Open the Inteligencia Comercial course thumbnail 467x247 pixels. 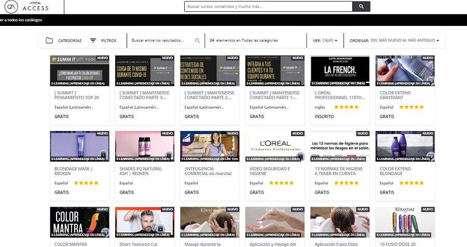pyautogui.click(x=210, y=146)
